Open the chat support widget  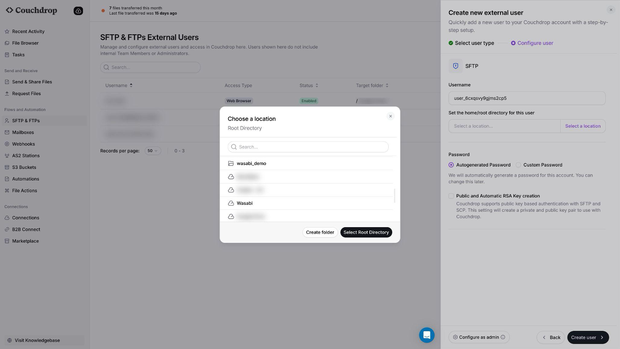[x=427, y=335]
